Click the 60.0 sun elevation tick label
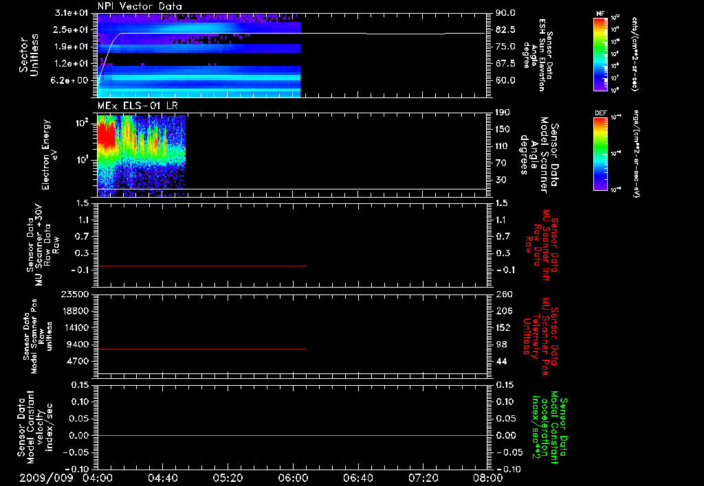This screenshot has width=704, height=486. (505, 80)
